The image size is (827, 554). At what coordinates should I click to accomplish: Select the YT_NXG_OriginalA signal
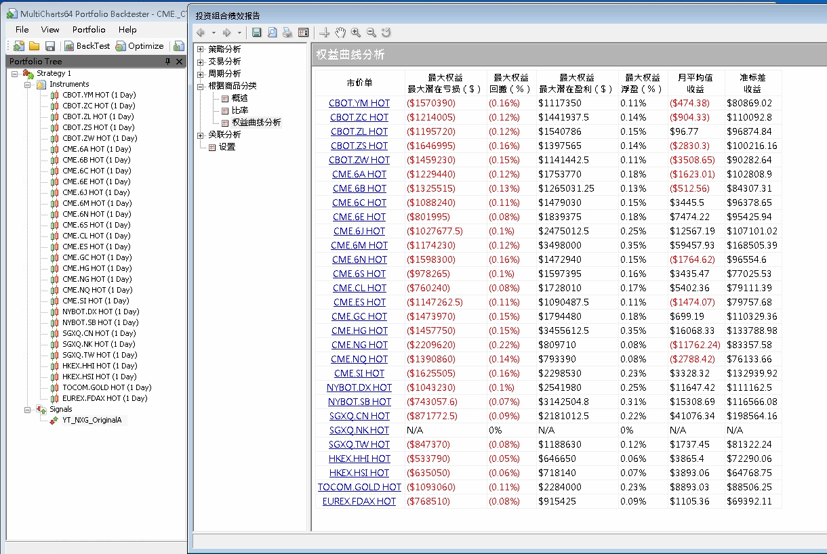[92, 420]
